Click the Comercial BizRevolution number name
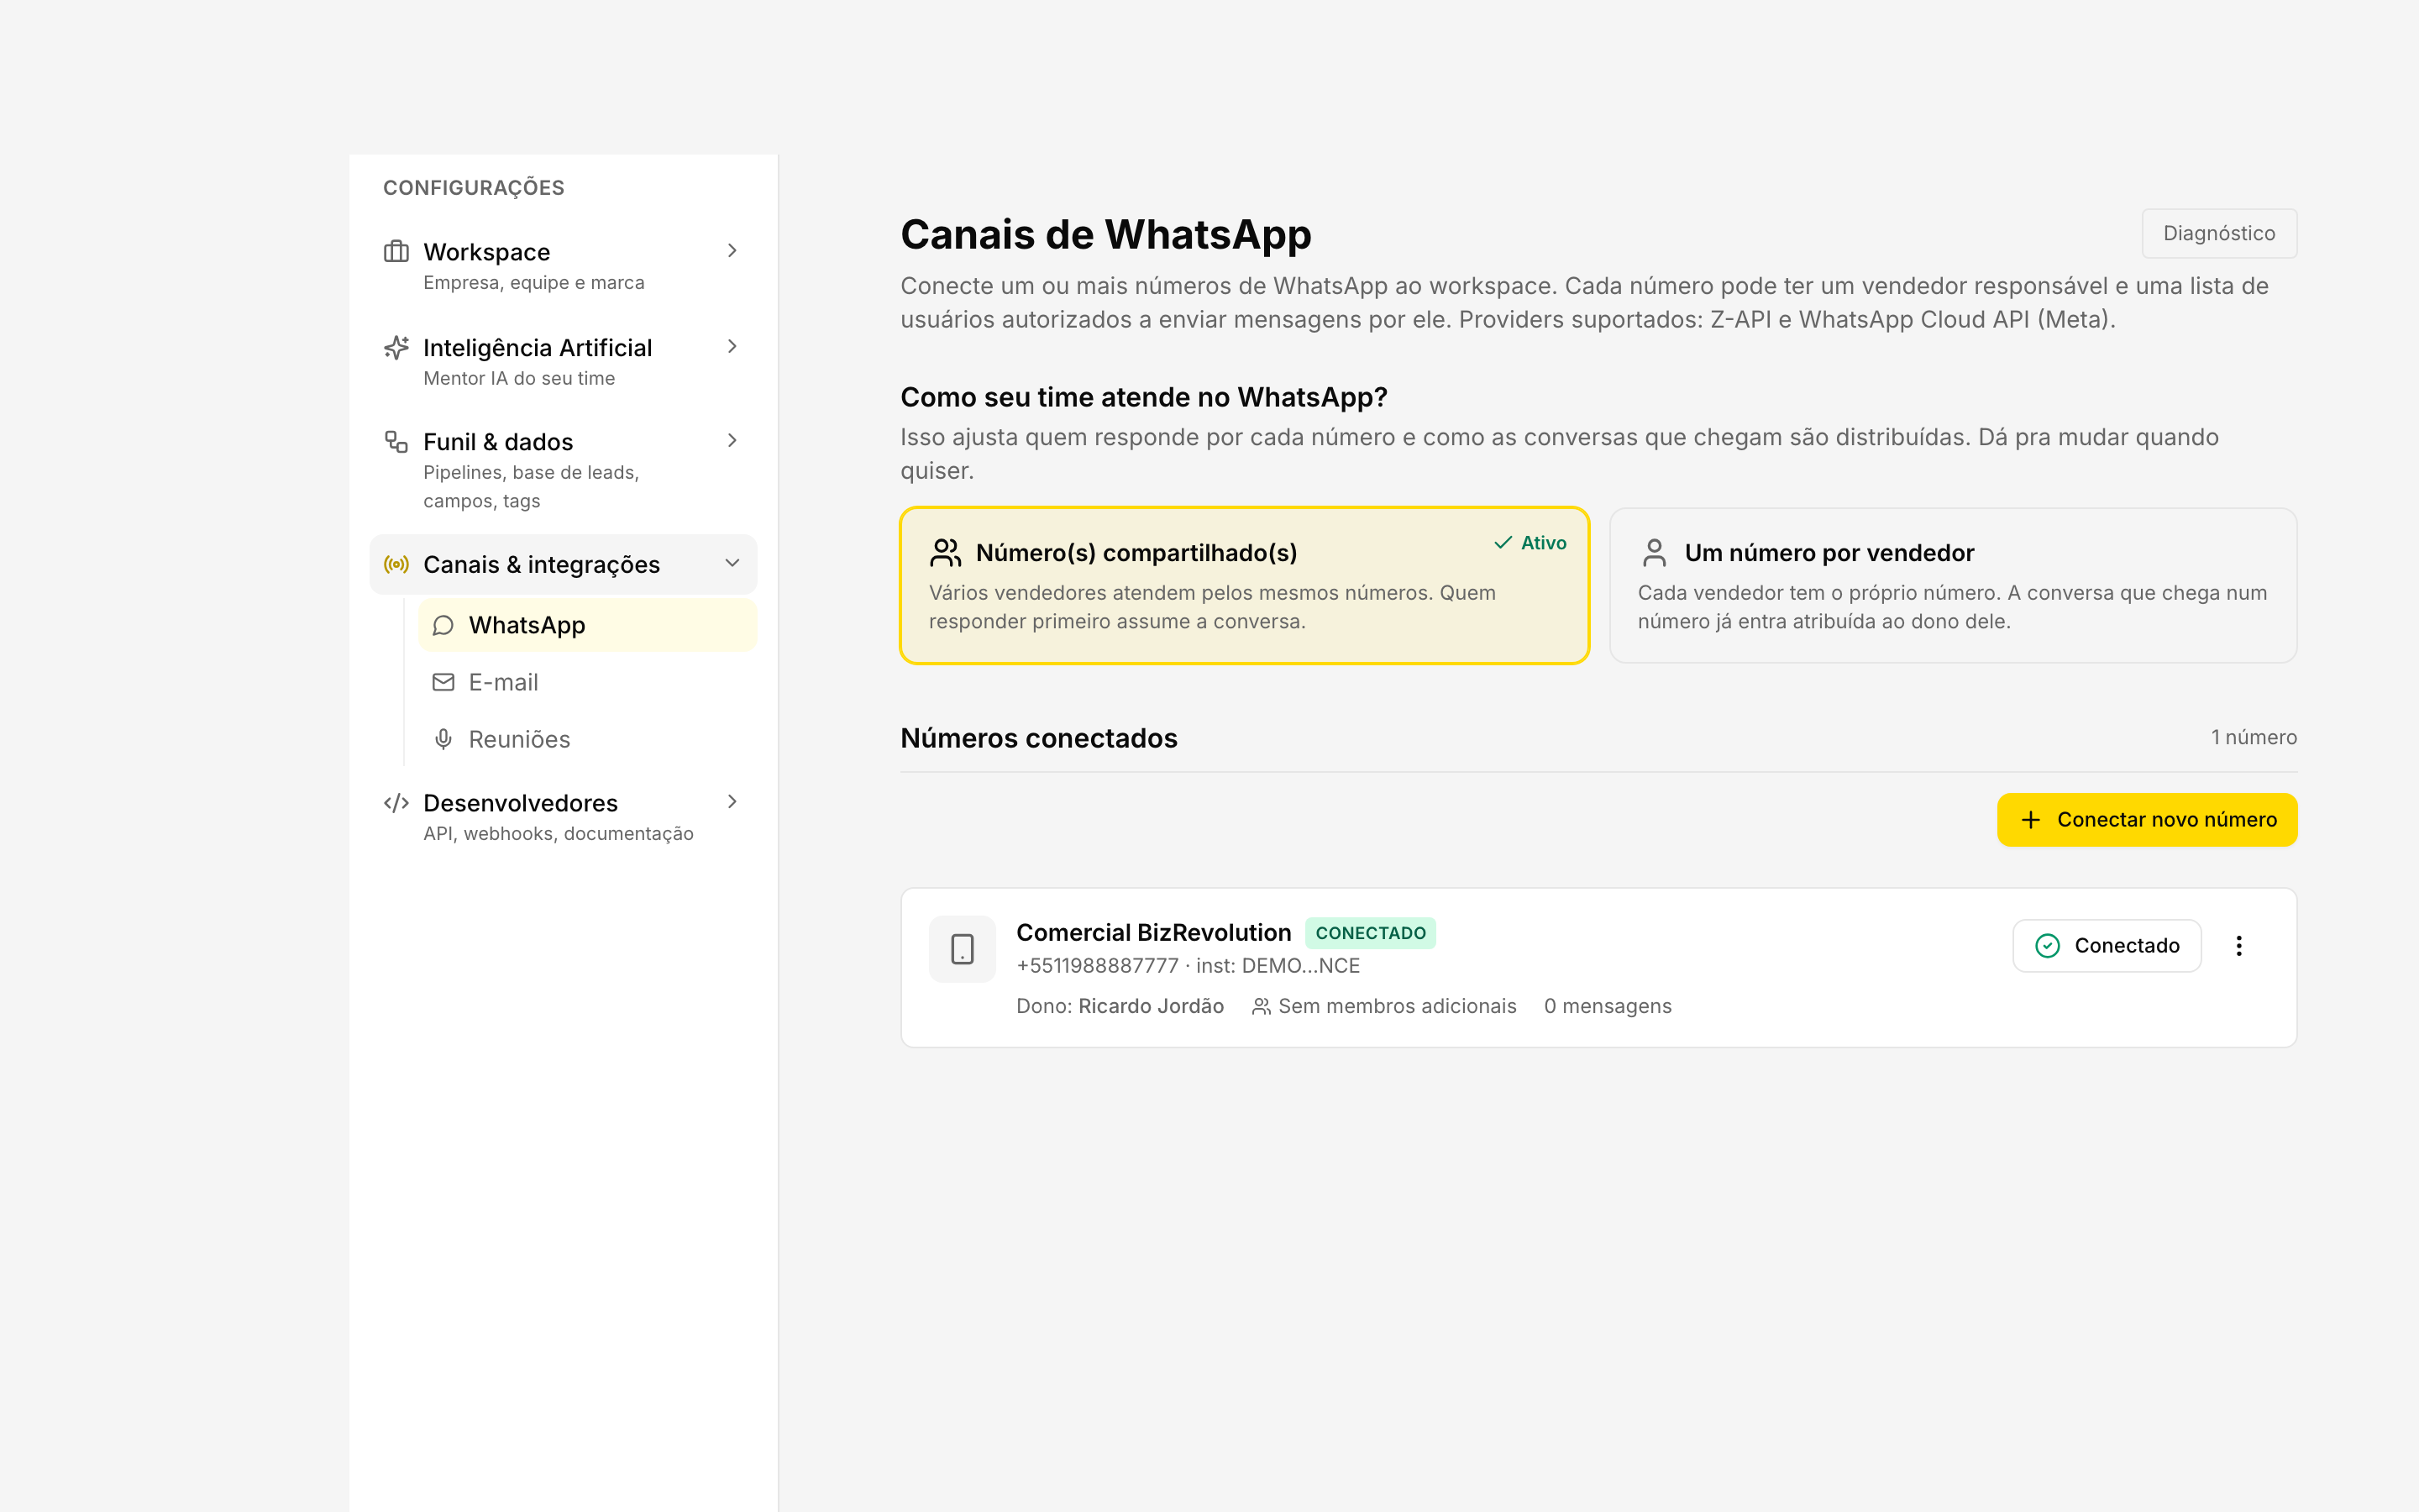 click(x=1153, y=933)
